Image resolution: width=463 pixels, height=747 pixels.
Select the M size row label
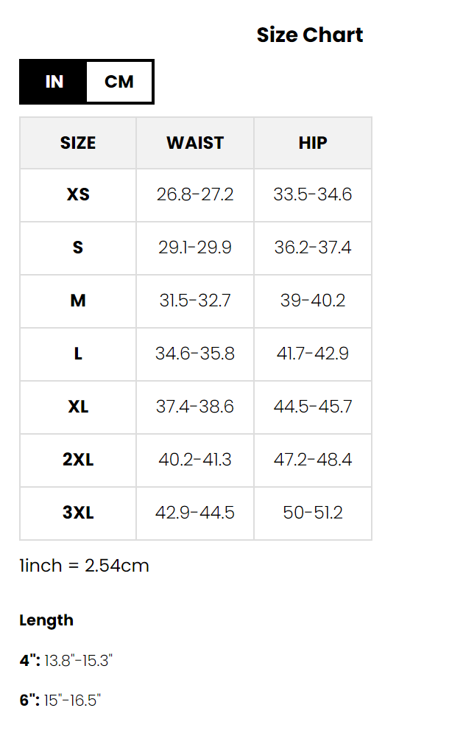pos(78,301)
